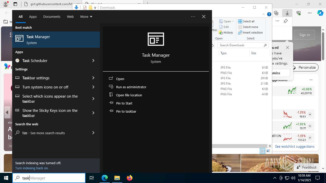This screenshot has width=326, height=183.
Task: Open the notification center icon
Action: coord(318,178)
